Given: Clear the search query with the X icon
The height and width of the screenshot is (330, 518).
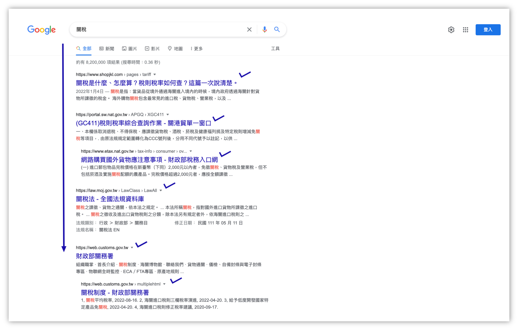Looking at the screenshot, I should click(249, 29).
